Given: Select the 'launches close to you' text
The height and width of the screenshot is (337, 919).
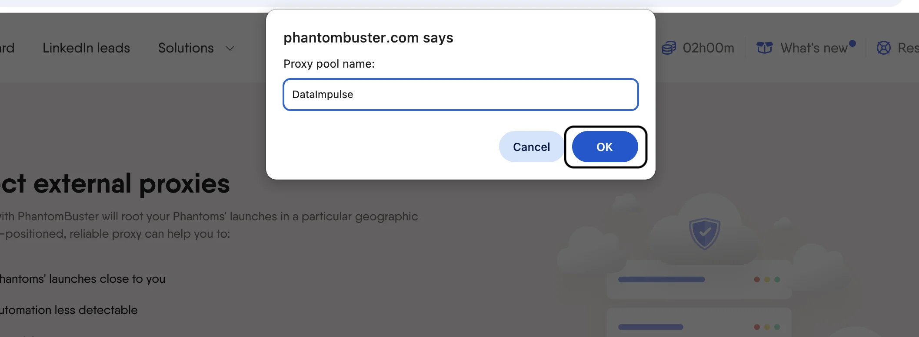Looking at the screenshot, I should [107, 279].
